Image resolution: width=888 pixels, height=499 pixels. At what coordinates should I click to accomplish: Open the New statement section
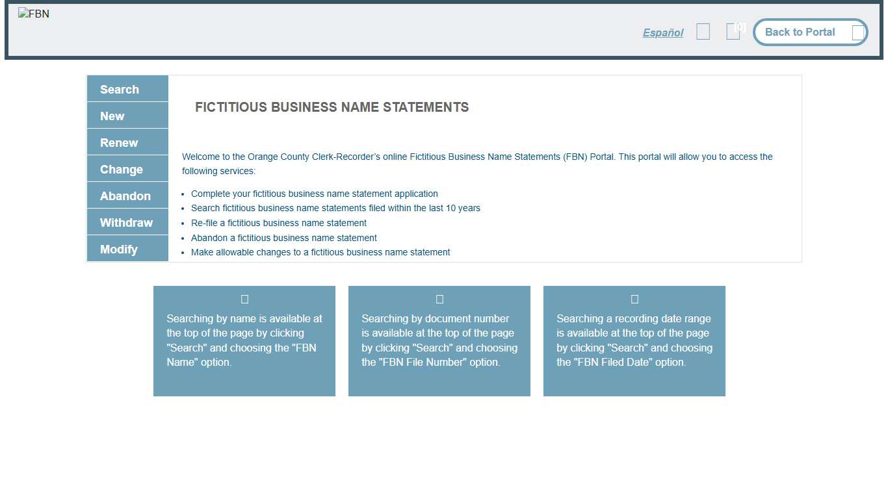(127, 116)
